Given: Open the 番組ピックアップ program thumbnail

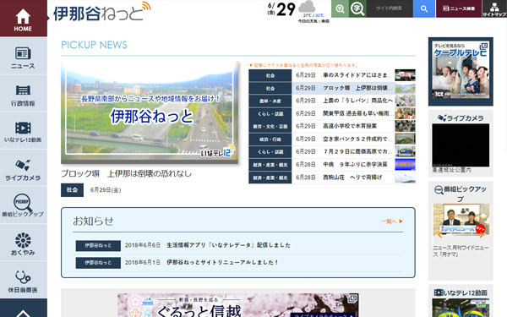Looking at the screenshot, I should (x=461, y=219).
